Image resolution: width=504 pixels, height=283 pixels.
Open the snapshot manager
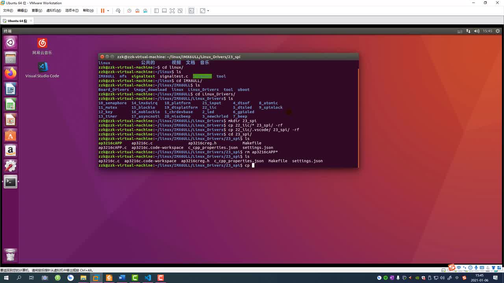click(x=146, y=11)
